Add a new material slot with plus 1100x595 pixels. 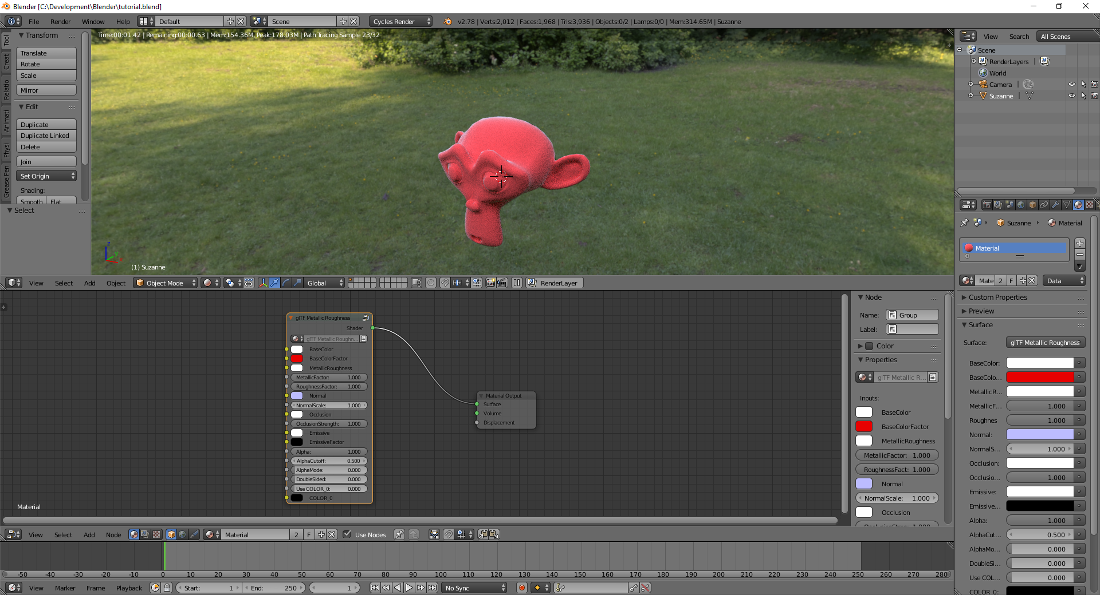(1080, 243)
